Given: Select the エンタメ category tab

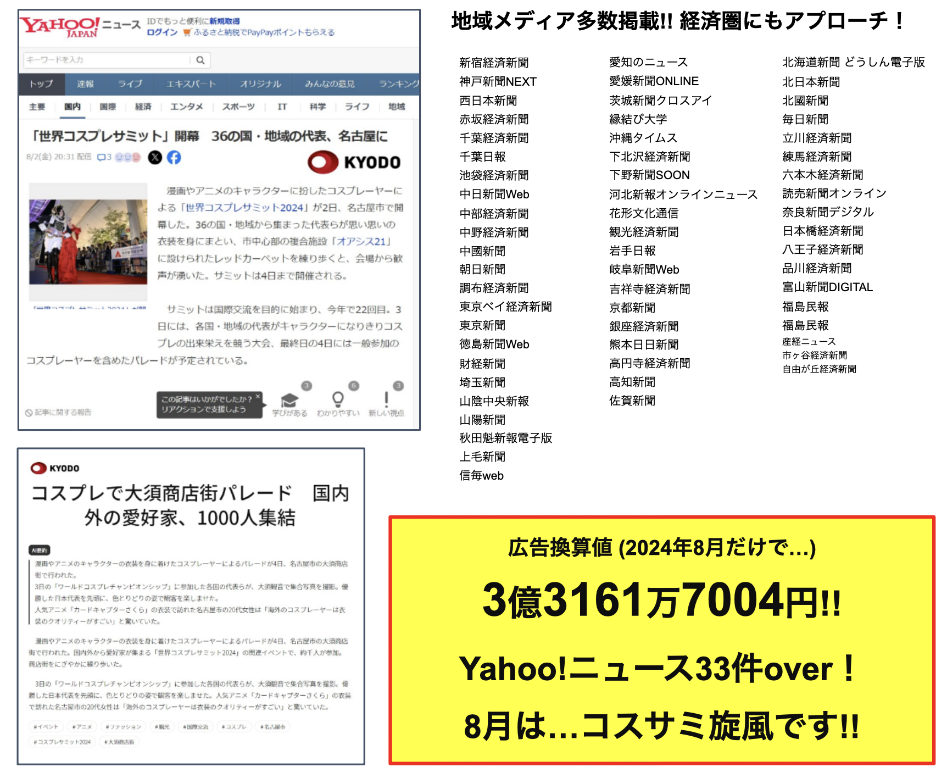Looking at the screenshot, I should pyautogui.click(x=186, y=107).
